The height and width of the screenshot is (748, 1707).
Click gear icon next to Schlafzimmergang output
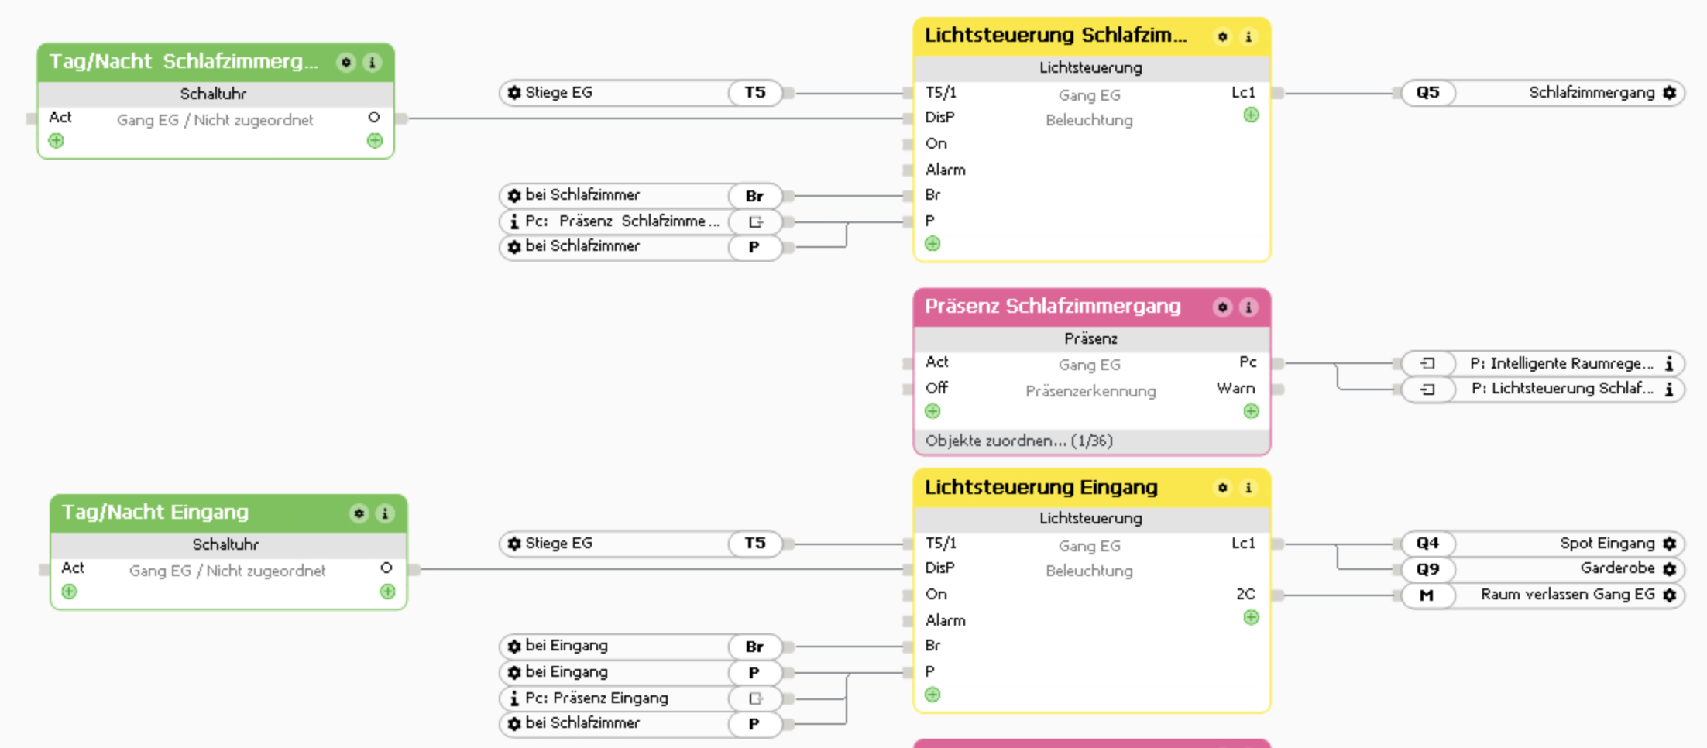(x=1670, y=93)
